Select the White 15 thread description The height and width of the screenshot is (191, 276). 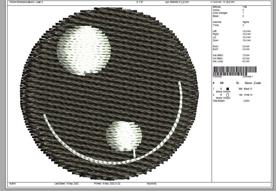(x=248, y=95)
